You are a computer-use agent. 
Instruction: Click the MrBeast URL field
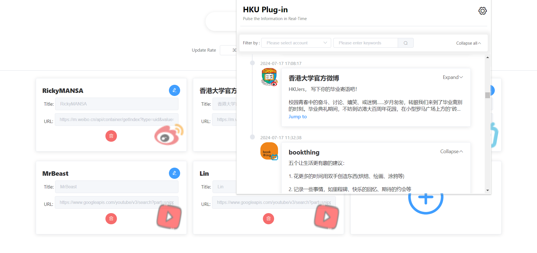coord(117,202)
